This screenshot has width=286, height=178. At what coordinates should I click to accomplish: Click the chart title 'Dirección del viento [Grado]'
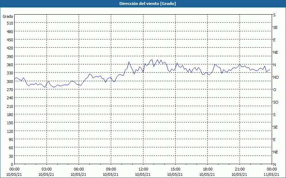[148, 4]
